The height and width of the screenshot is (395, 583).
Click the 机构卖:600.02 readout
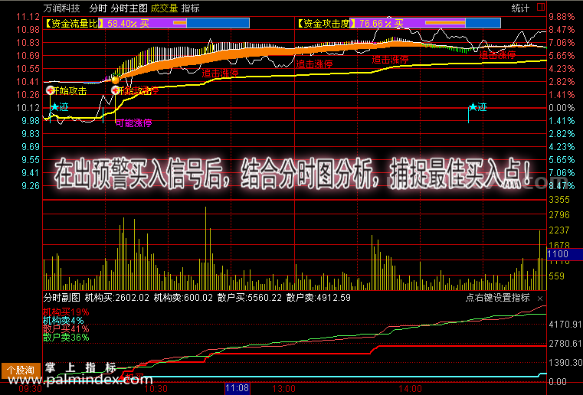point(183,298)
